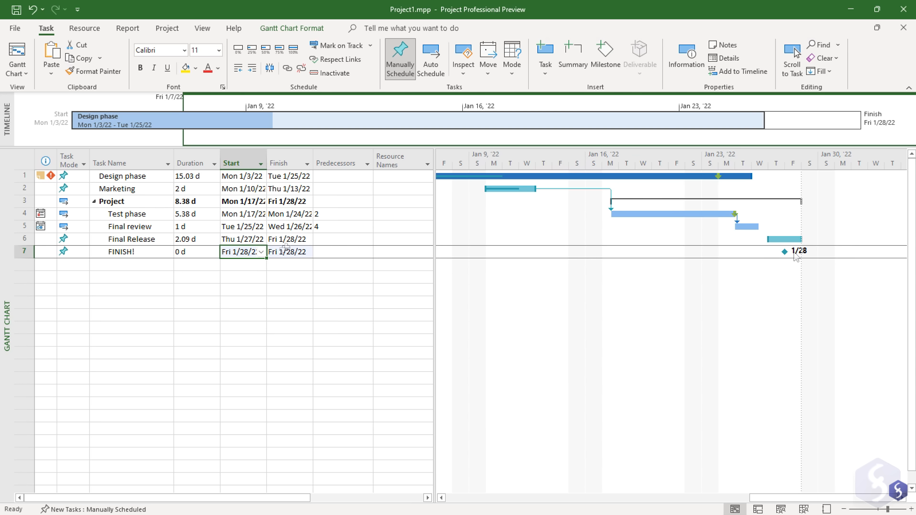The image size is (916, 515).
Task: Click New Tasks Manually Scheduled status
Action: tap(93, 509)
